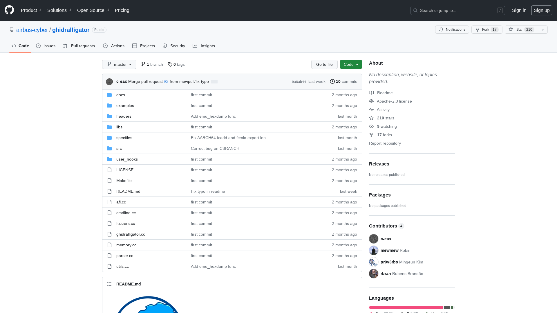This screenshot has width=557, height=313.
Task: Switch to the Security tab
Action: tap(174, 46)
